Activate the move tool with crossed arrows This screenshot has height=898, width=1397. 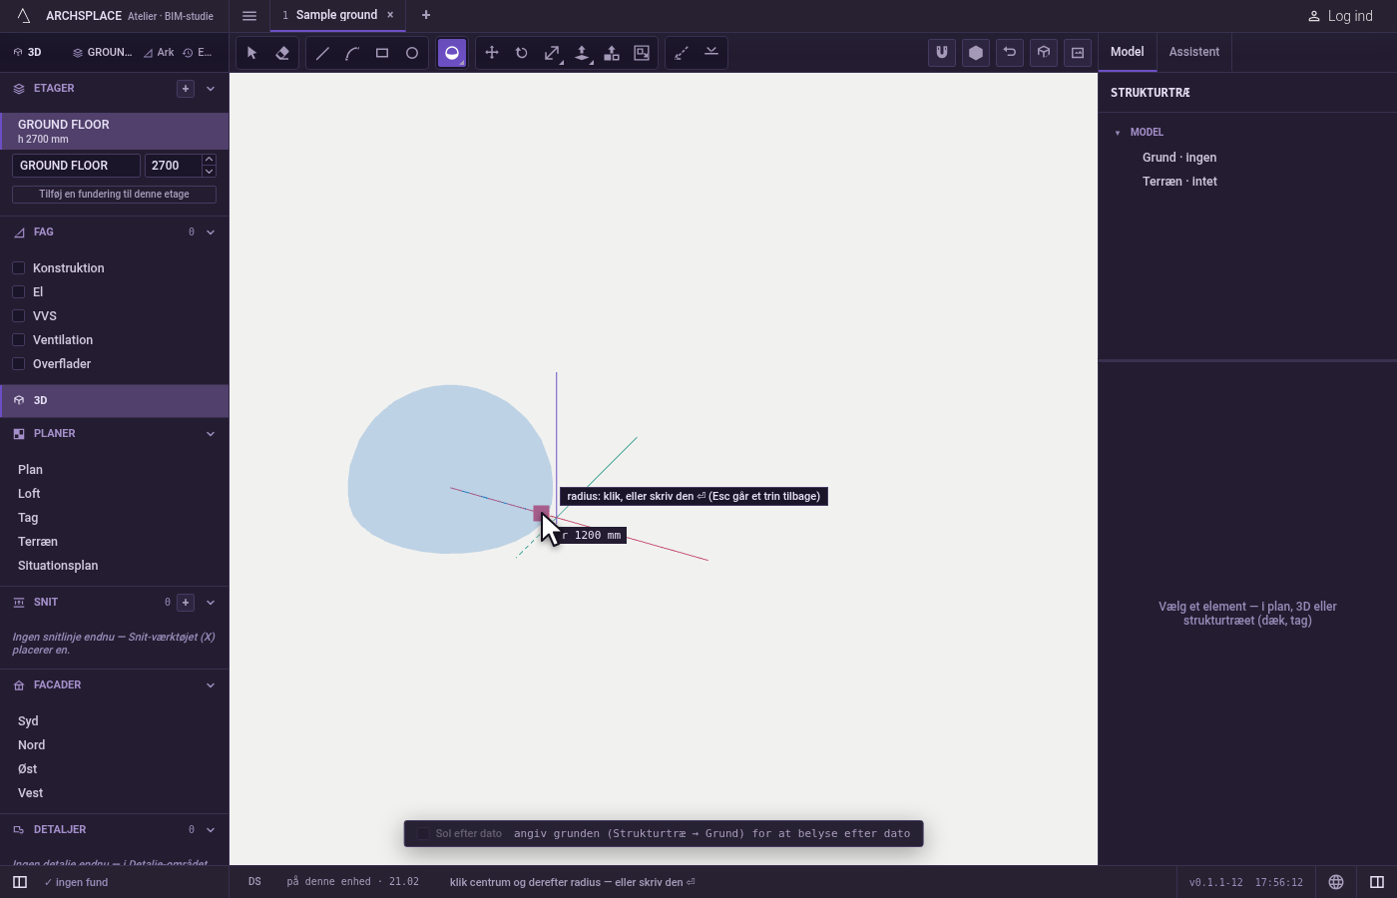[x=492, y=53]
